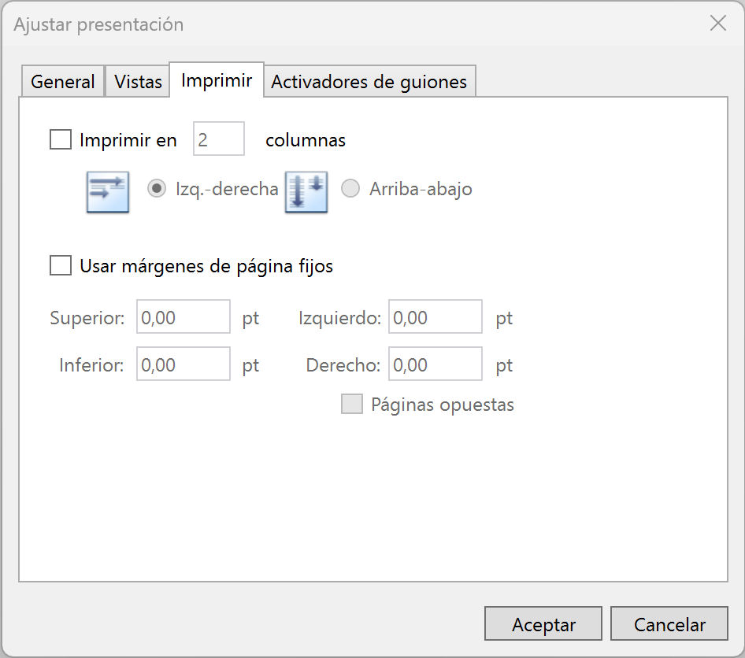Screen dimensions: 745x658
Task: Open the Vistas tab
Action: (x=138, y=82)
